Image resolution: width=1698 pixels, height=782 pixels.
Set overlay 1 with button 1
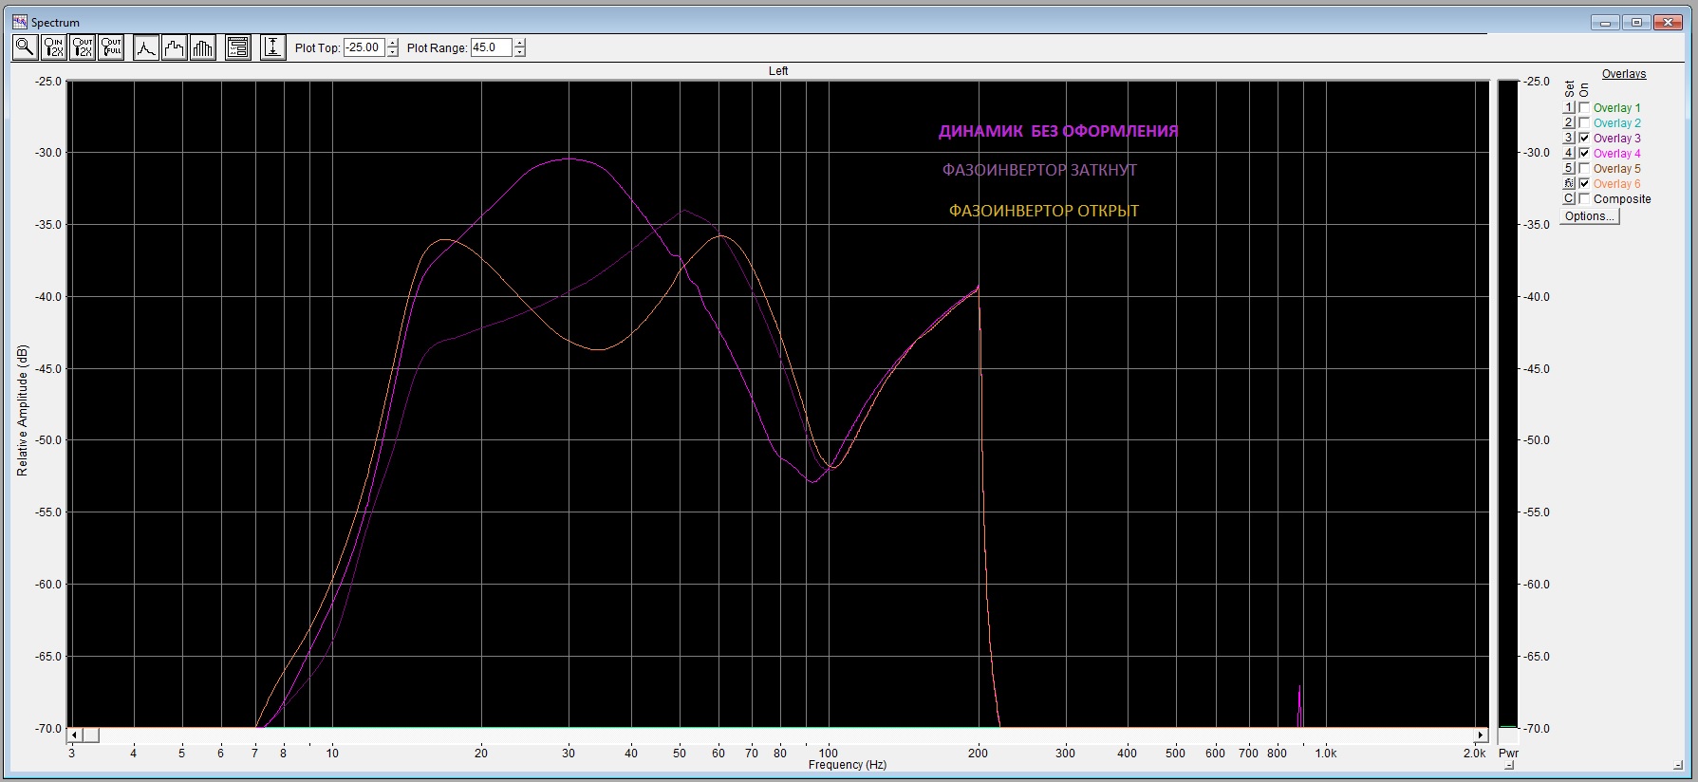tap(1569, 108)
